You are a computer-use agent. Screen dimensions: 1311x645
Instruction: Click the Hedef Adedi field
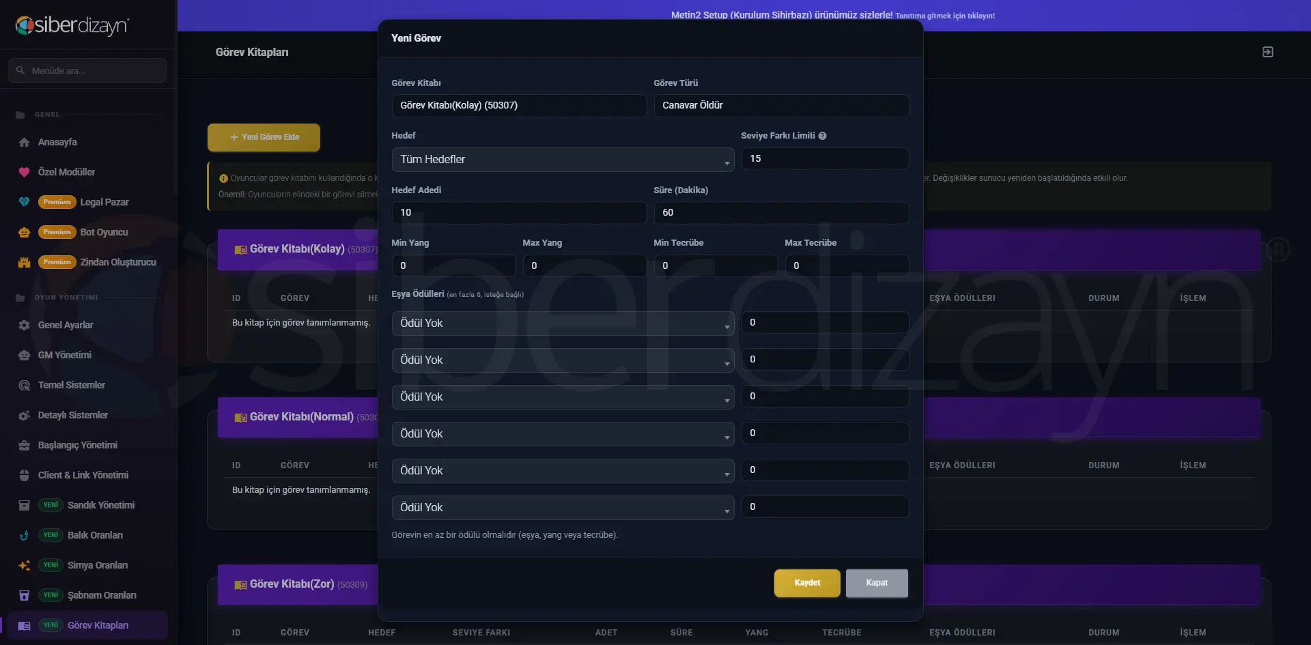point(519,212)
